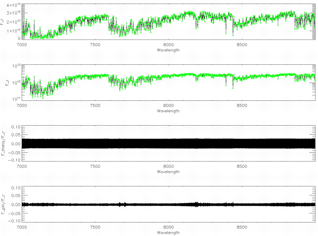The width and height of the screenshot is (318, 236).
Task: Click the 7000 tick under F_phi/F_r plot
Action: [22, 227]
